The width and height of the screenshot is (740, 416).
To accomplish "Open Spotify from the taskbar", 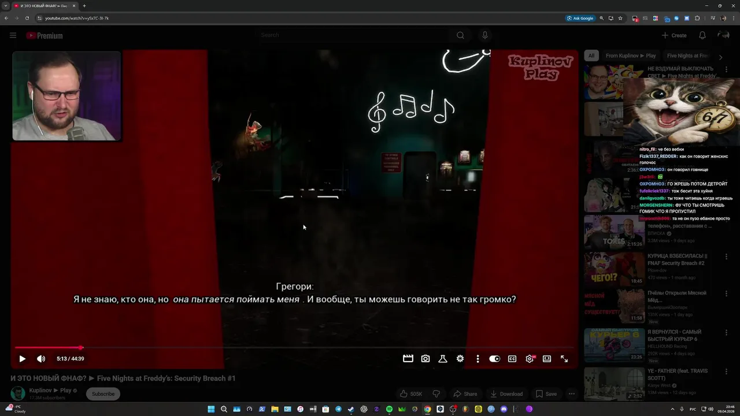I will coord(389,409).
